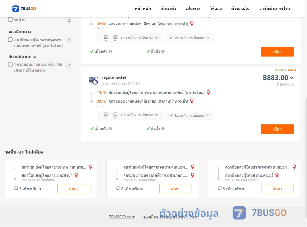
Task: Click the ที่นั่งว่าง: 6 seat count text
Action: coord(285,85)
